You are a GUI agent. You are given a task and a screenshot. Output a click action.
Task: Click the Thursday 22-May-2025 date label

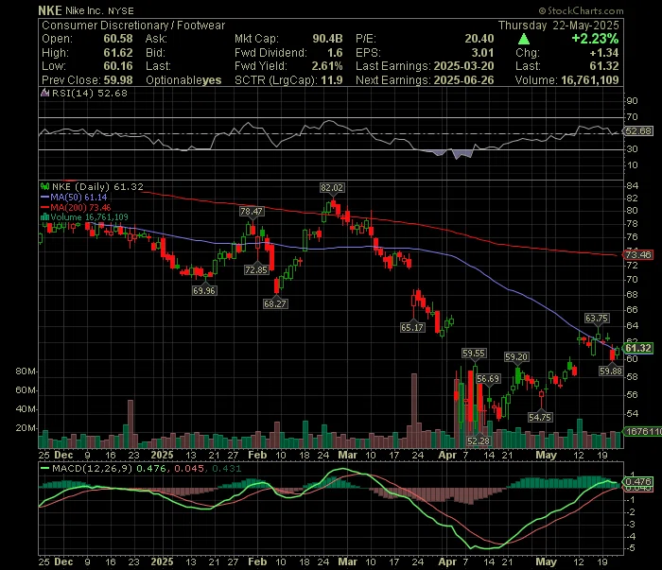(x=559, y=26)
